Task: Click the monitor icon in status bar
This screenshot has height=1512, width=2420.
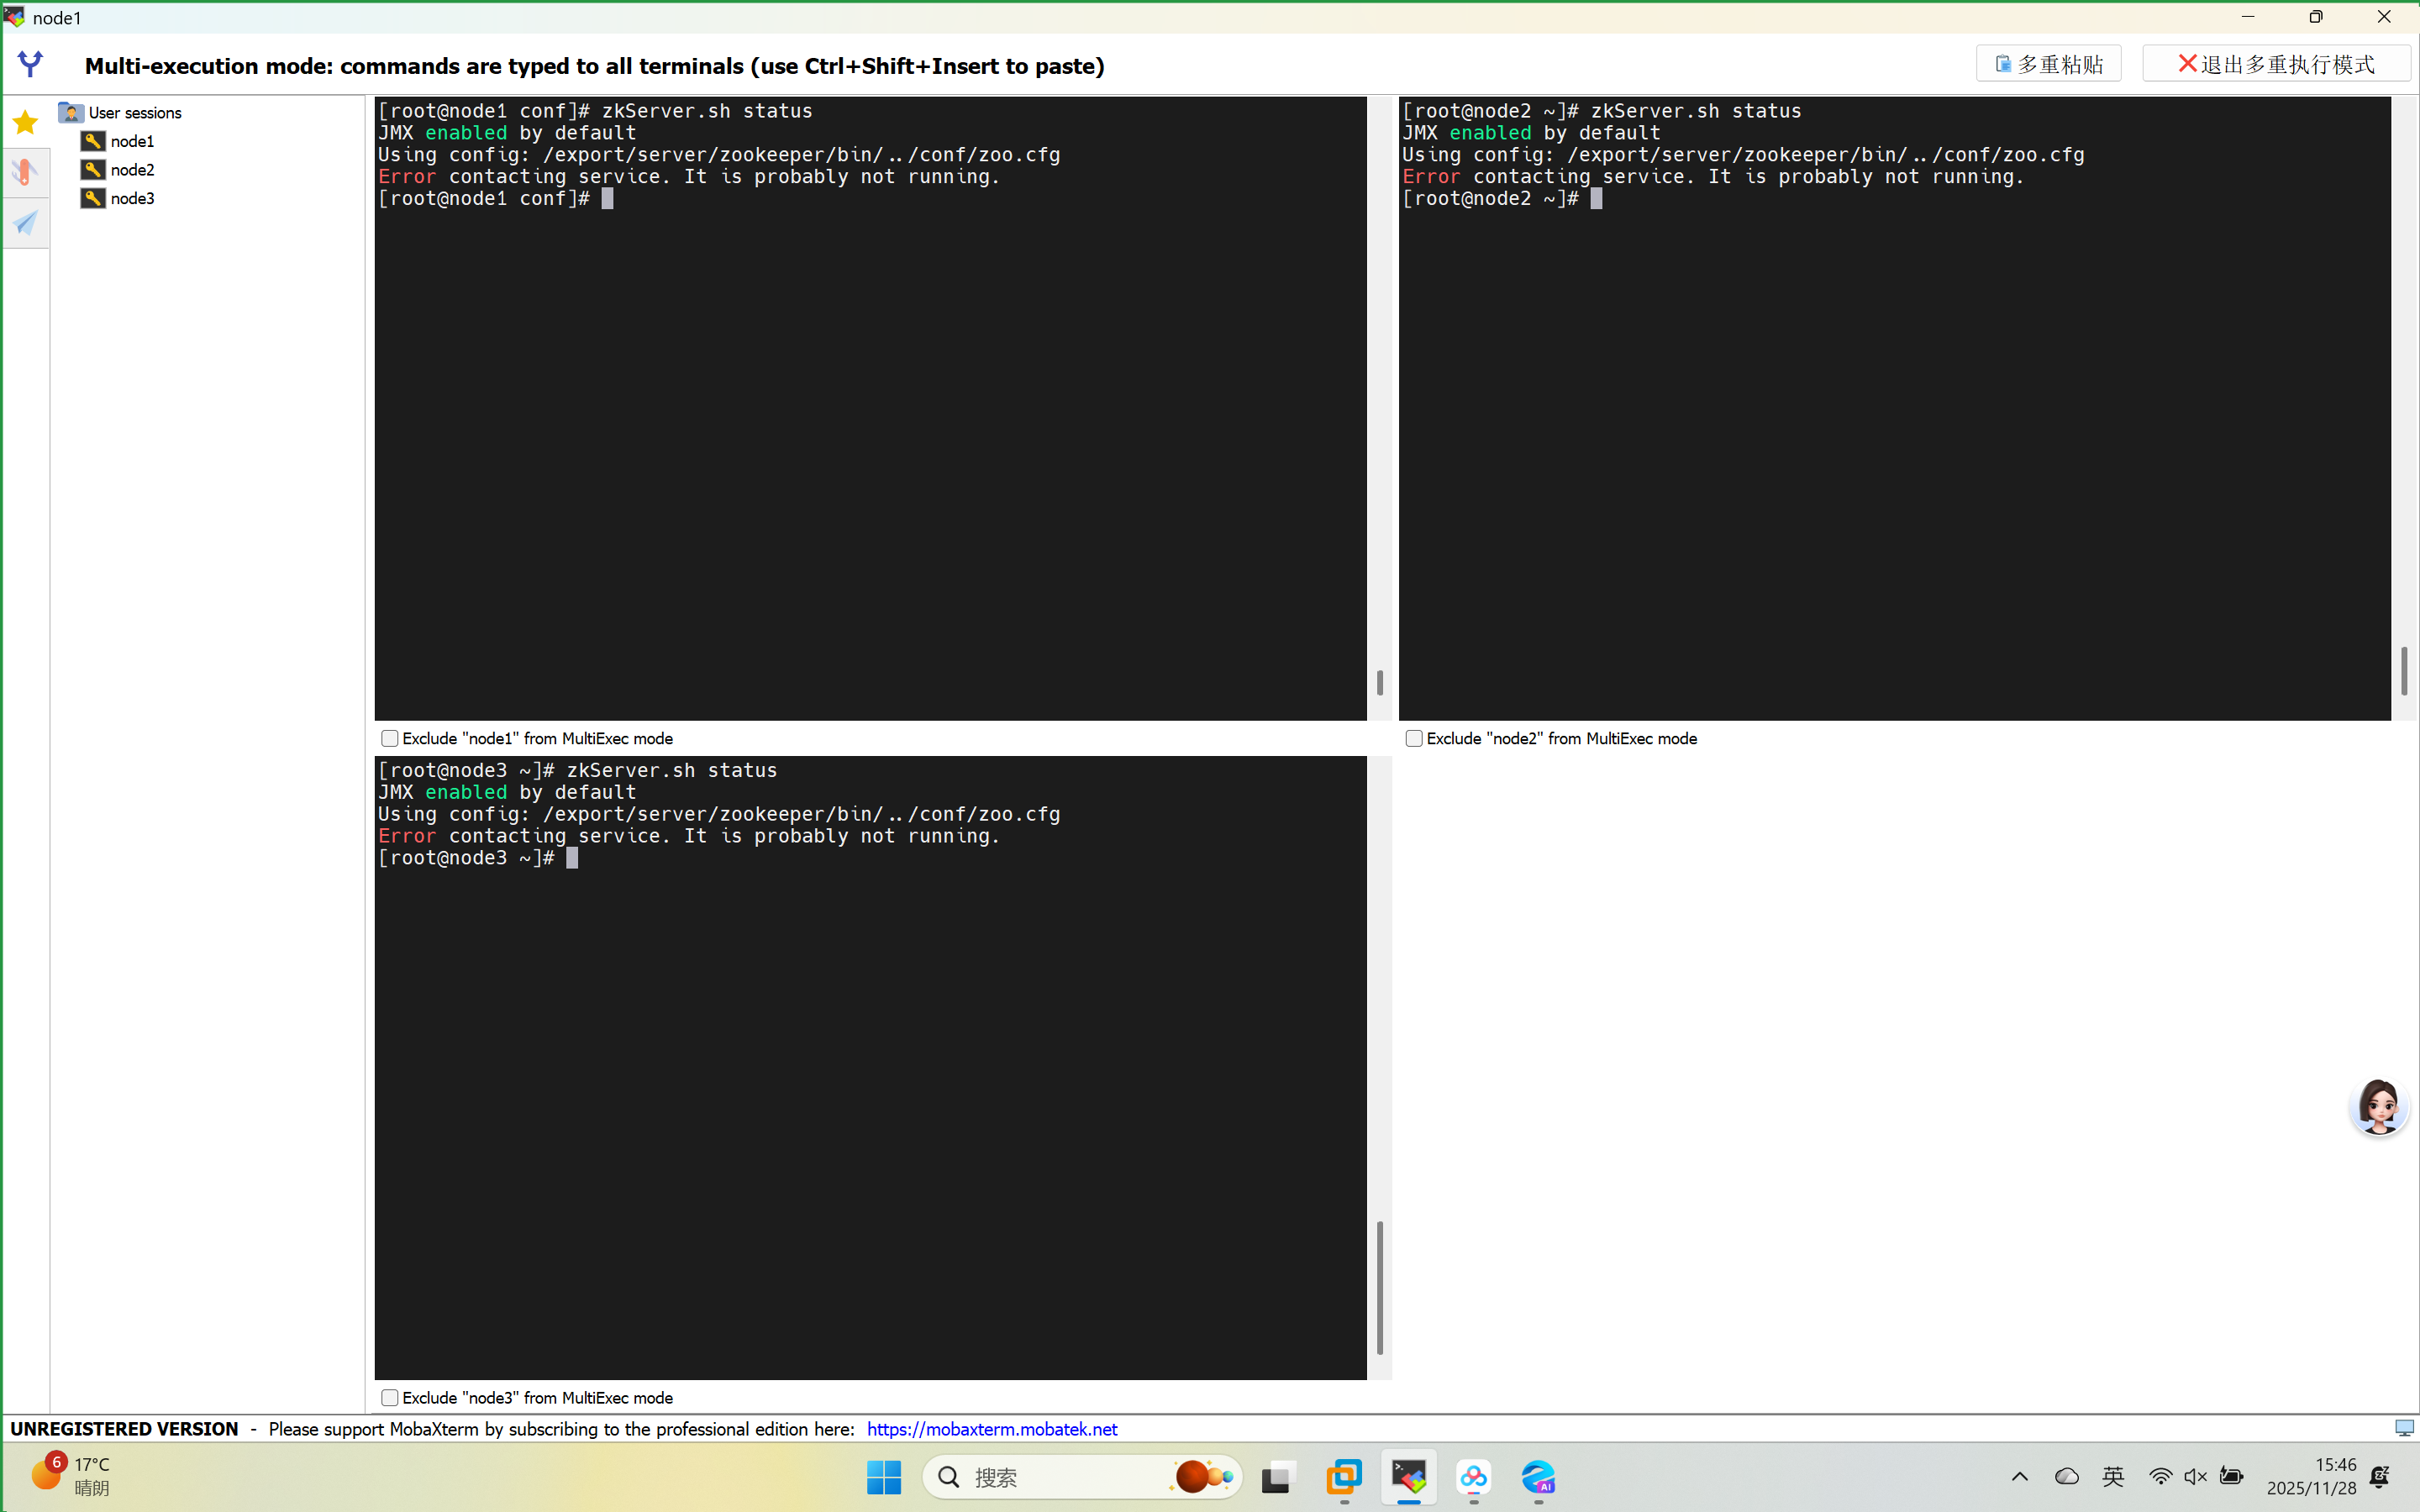Action: coord(2403,1428)
